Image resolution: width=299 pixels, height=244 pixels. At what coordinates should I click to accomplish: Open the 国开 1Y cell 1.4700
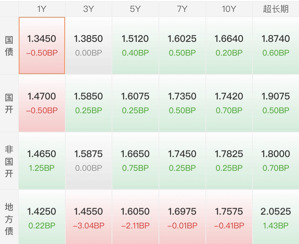coord(42,103)
